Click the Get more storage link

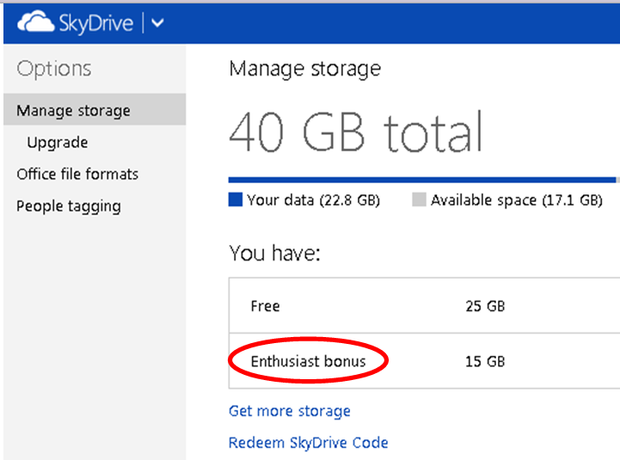(x=289, y=411)
